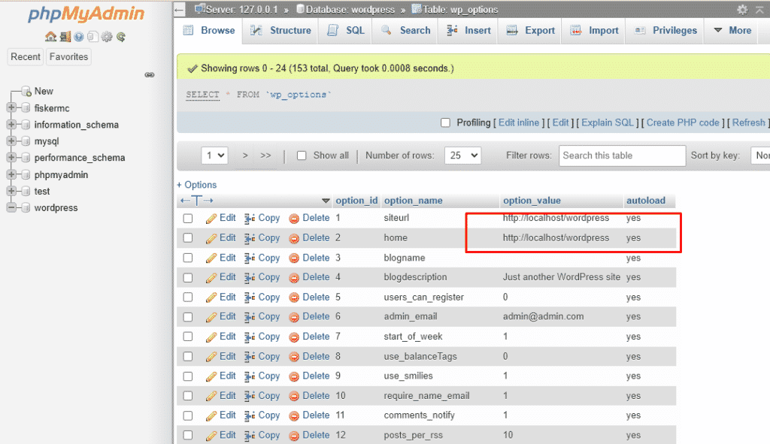770x444 pixels.
Task: Check the users_can_register row checkbox
Action: point(187,298)
